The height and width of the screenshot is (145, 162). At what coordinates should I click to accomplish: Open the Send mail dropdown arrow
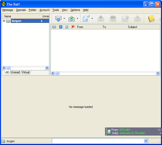point(77,19)
